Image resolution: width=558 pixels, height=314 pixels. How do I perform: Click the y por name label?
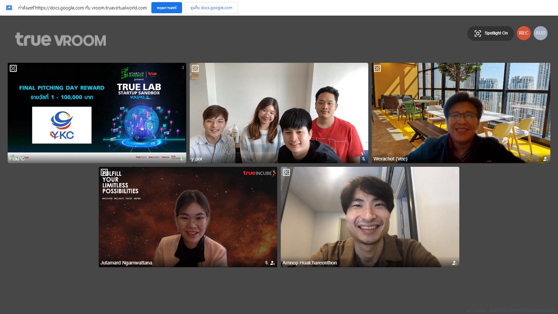click(x=197, y=159)
